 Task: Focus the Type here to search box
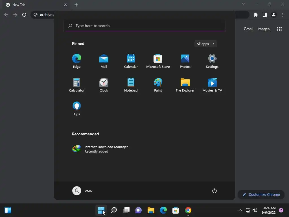tap(144, 26)
